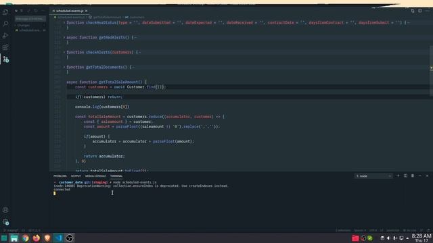Open the Search view in activity bar
Screen dimensions: 433x243
point(5,24)
